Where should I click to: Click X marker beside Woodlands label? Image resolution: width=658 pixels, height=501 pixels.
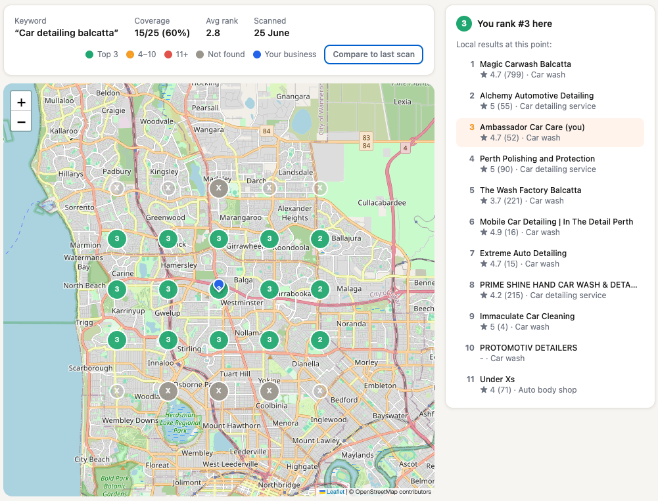tap(168, 391)
